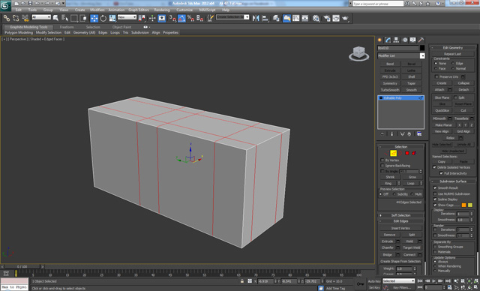Open the Utilities hammer panel tab
480x291 pixels.
[x=421, y=40]
